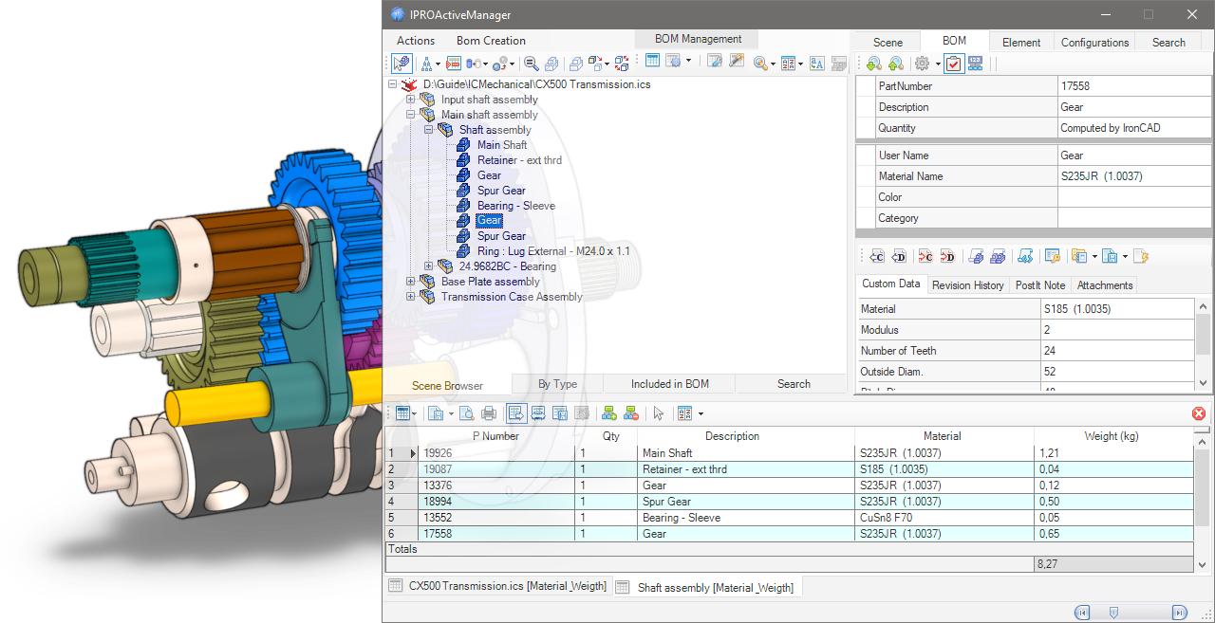Click the add item icon in the BOM toolbar
The width and height of the screenshot is (1215, 623).
click(611, 412)
